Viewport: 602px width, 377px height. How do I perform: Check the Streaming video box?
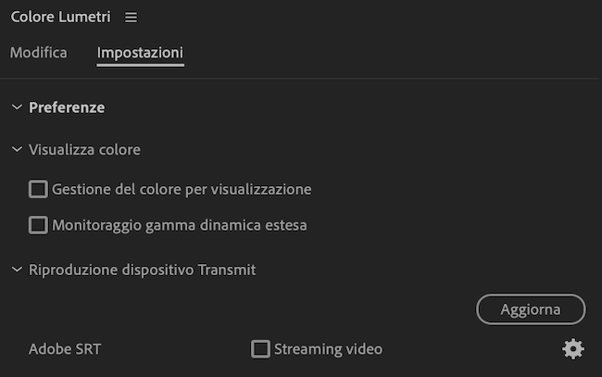[260, 349]
